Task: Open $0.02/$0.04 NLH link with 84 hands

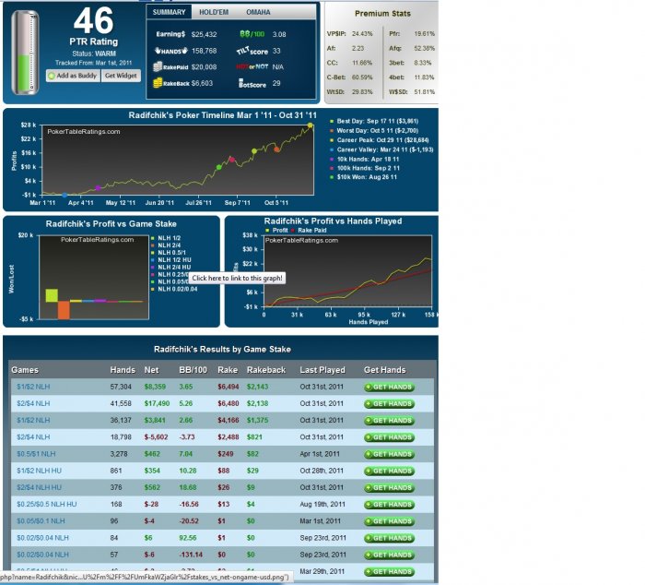Action: [x=42, y=538]
